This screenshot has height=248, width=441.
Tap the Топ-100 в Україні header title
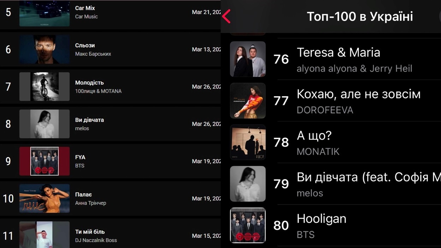click(359, 17)
